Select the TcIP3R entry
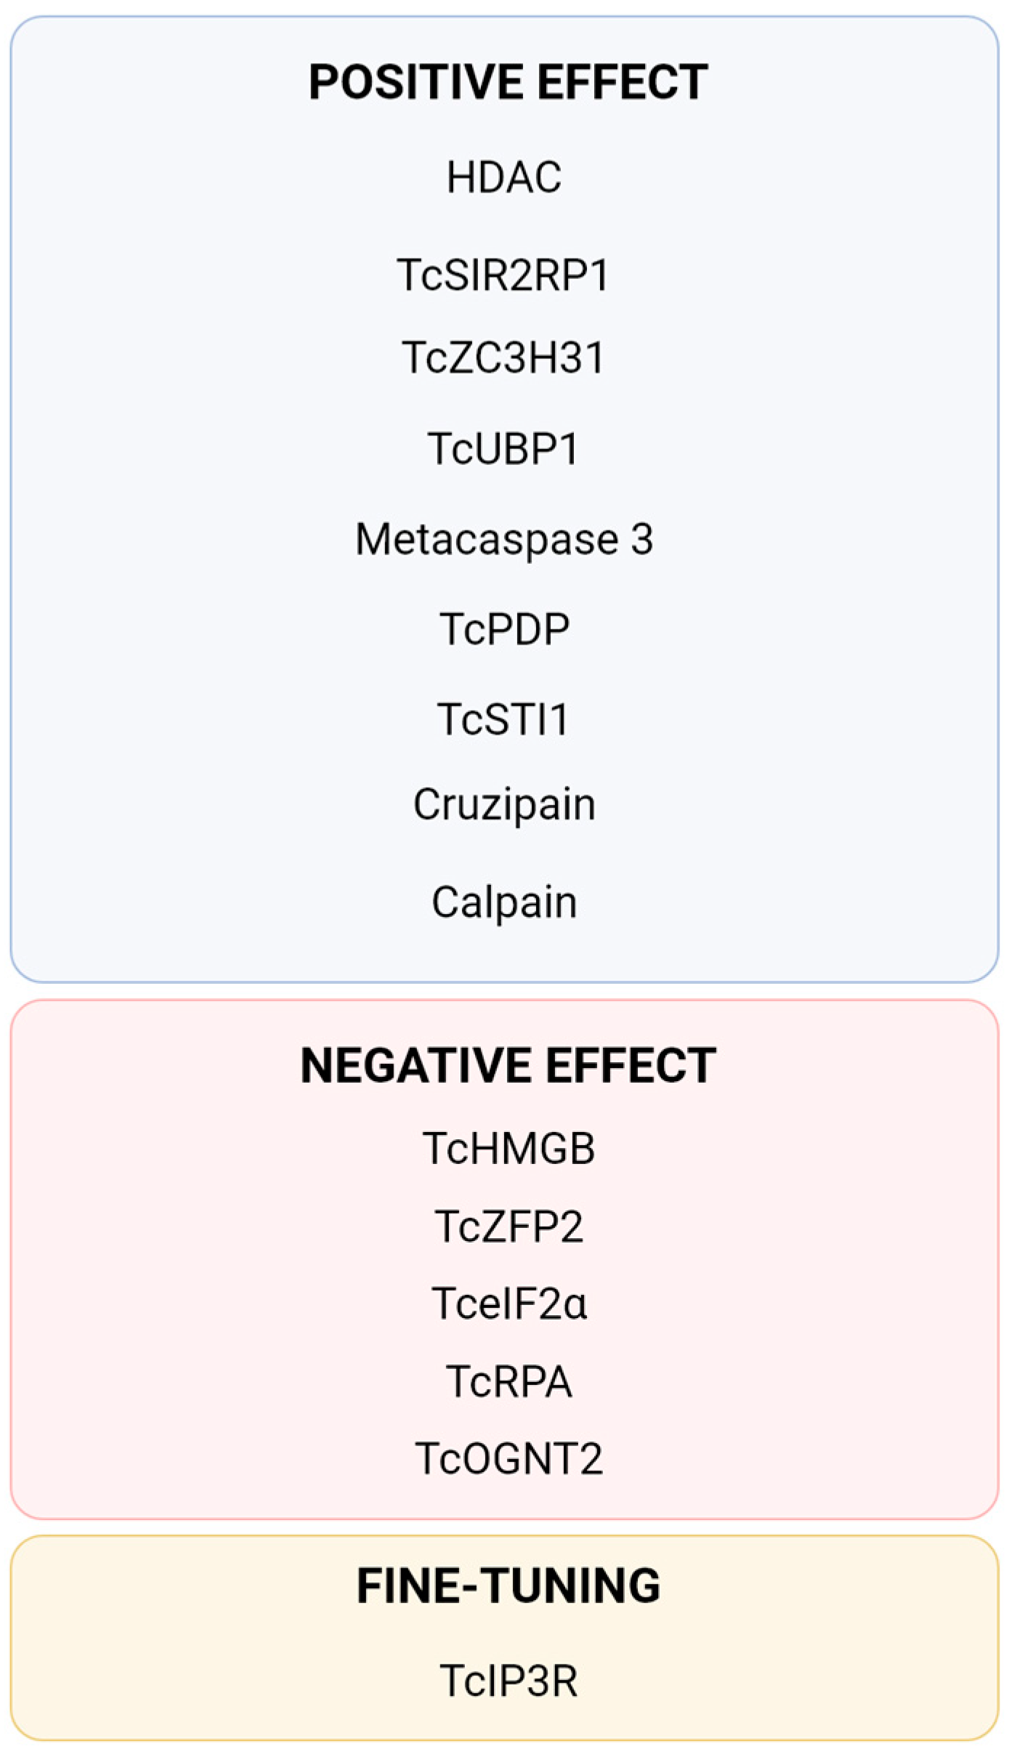This screenshot has height=1754, width=1009. (x=508, y=1680)
